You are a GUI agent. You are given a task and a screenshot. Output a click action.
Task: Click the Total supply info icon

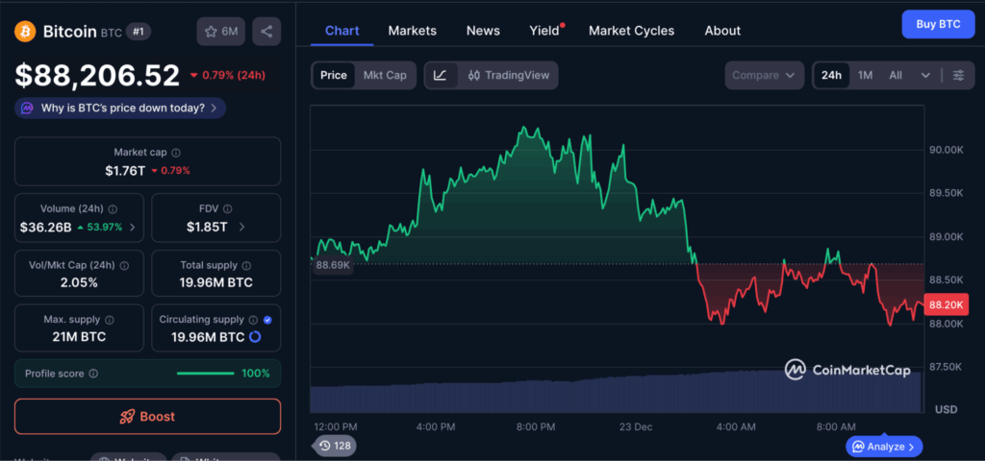coord(246,266)
